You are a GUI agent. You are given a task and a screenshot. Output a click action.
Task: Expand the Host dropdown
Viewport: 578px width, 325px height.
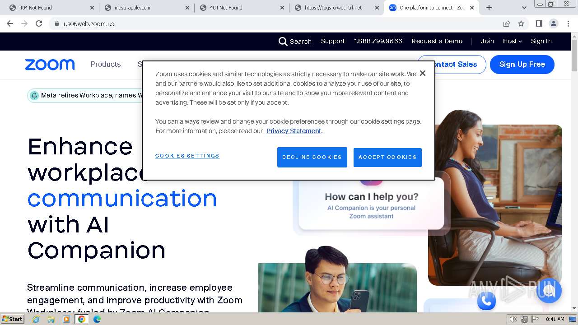pyautogui.click(x=512, y=41)
